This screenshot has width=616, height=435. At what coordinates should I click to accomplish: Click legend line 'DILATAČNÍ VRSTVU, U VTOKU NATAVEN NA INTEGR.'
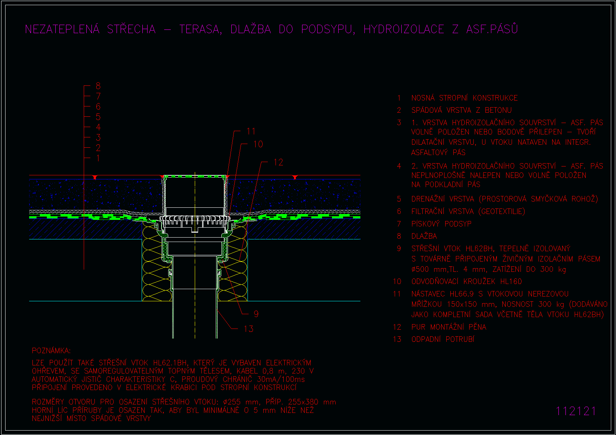pos(501,142)
